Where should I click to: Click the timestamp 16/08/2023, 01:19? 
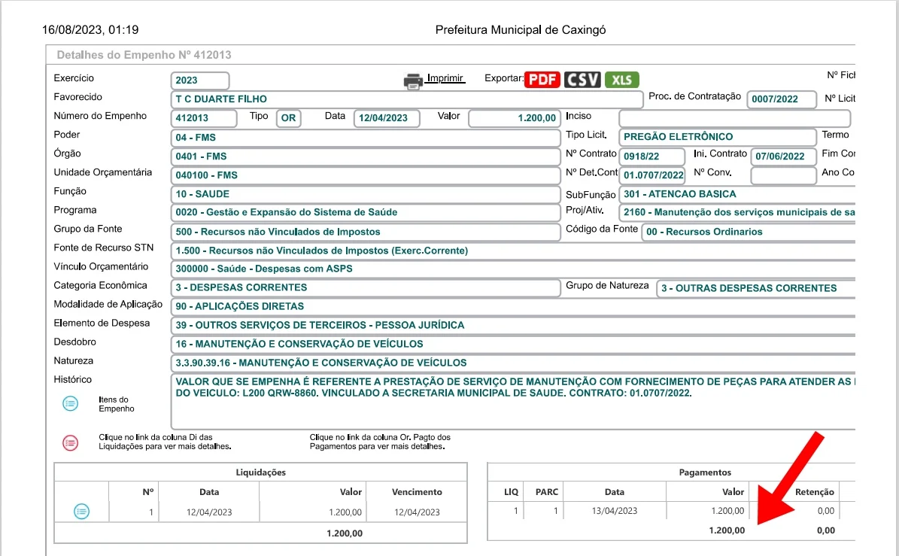pos(90,30)
